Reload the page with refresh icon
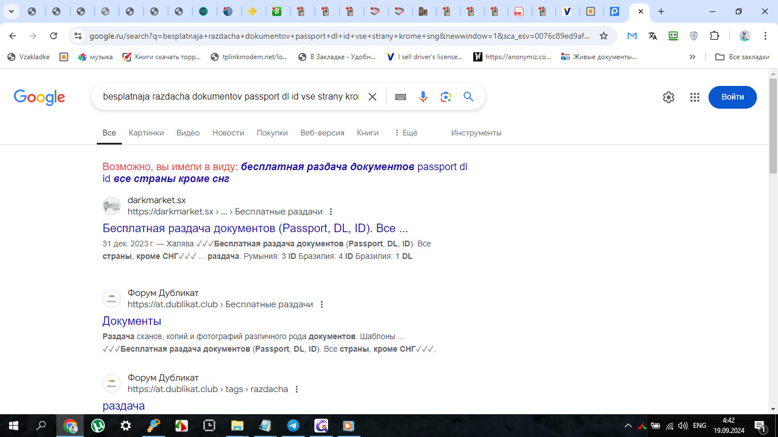778x437 pixels. click(x=54, y=36)
